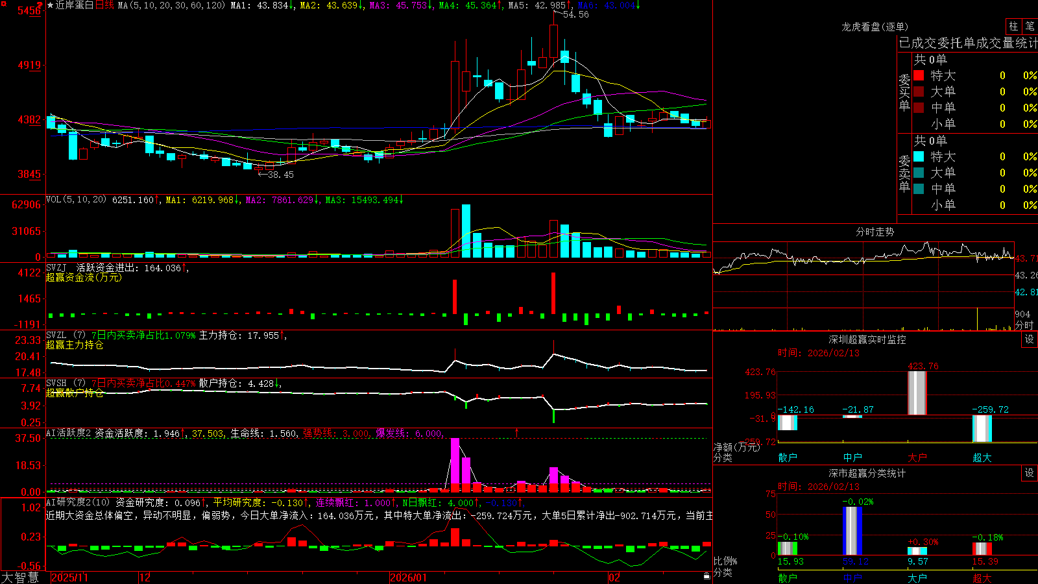Viewport: 1038px width, 584px height.
Task: Click the 时间: 2026/02/13 label in 深圳超赢实时监控
Action: tap(819, 353)
